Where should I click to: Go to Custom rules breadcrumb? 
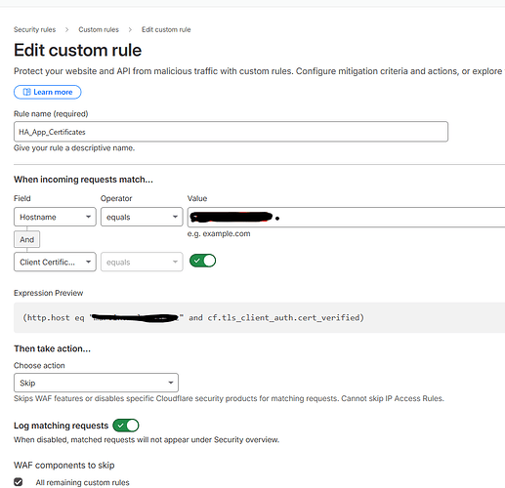[x=99, y=29]
